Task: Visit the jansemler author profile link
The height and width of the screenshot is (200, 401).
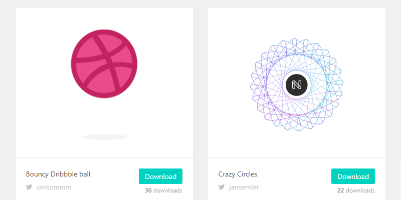Action: click(244, 187)
